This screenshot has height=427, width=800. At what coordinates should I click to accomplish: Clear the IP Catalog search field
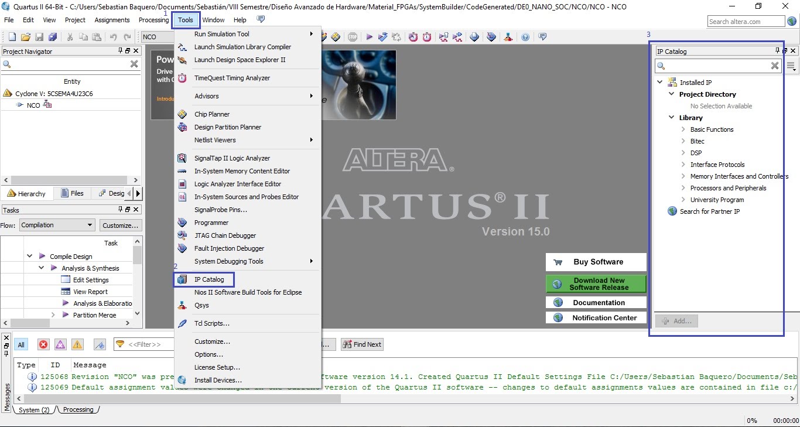[x=775, y=66]
